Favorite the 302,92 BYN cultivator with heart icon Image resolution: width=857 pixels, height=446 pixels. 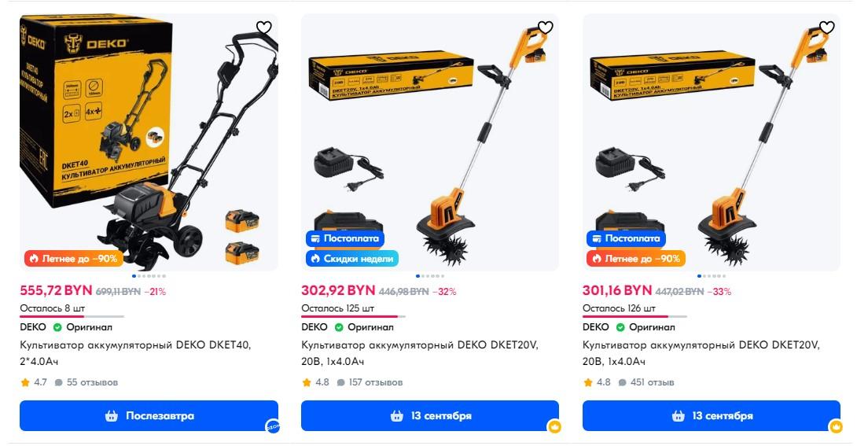546,28
